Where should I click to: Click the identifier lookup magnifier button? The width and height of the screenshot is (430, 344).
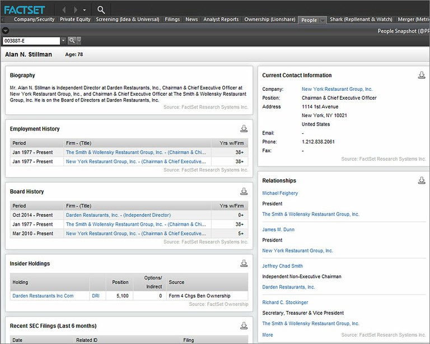[72, 40]
